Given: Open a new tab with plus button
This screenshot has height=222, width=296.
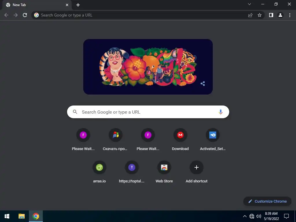Looking at the screenshot, I should tap(78, 5).
